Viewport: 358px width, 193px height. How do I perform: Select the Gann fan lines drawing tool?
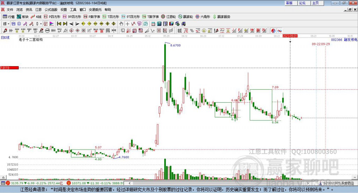[129, 30]
